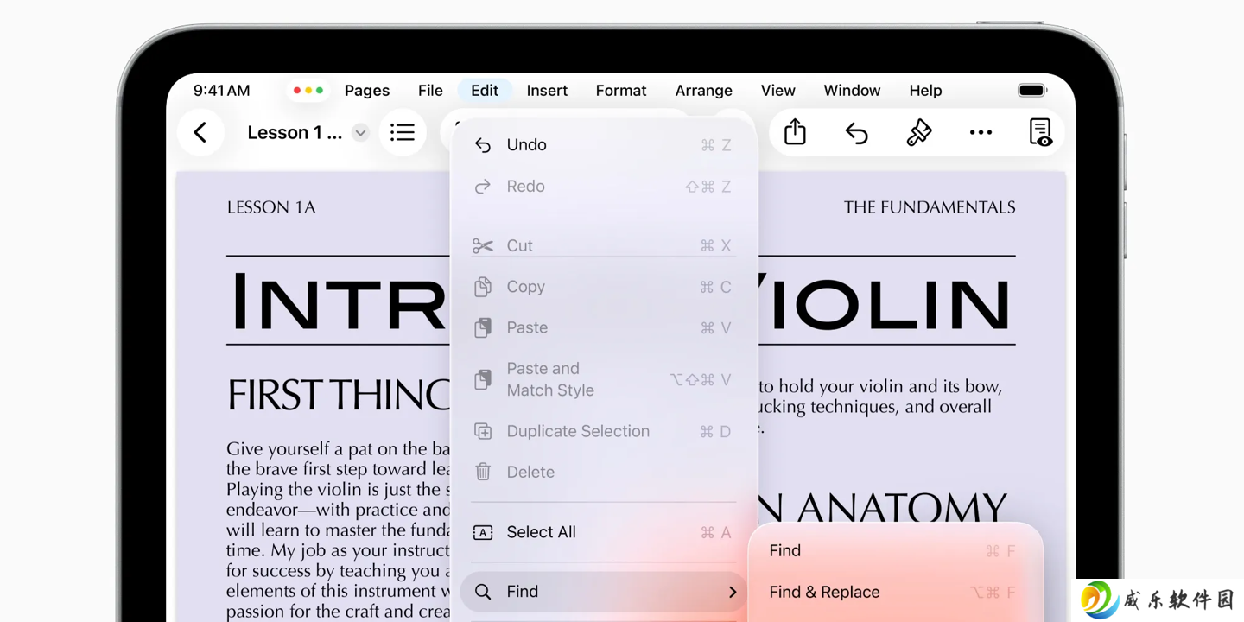Viewport: 1244px width, 622px height.
Task: Click THE FUNDAMENTALS header text
Action: pos(930,207)
